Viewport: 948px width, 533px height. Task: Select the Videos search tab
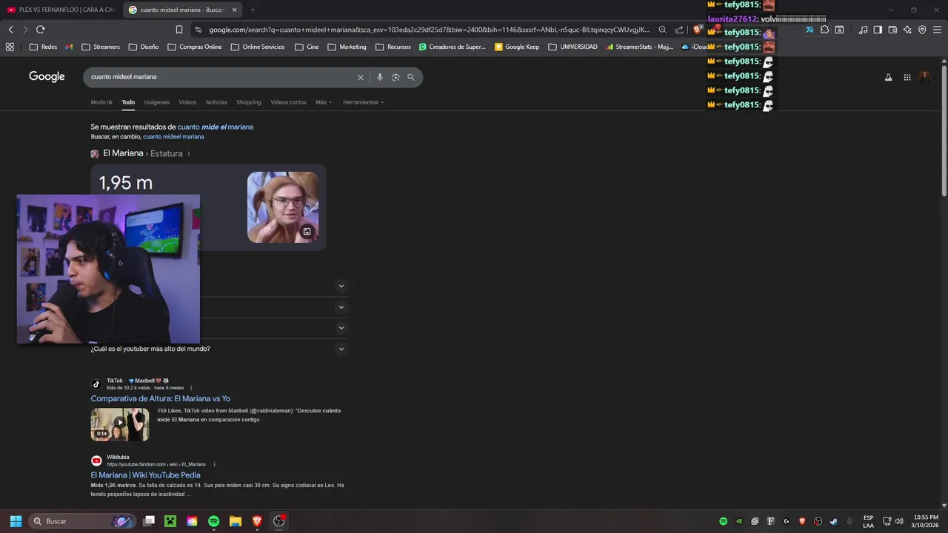pos(187,102)
